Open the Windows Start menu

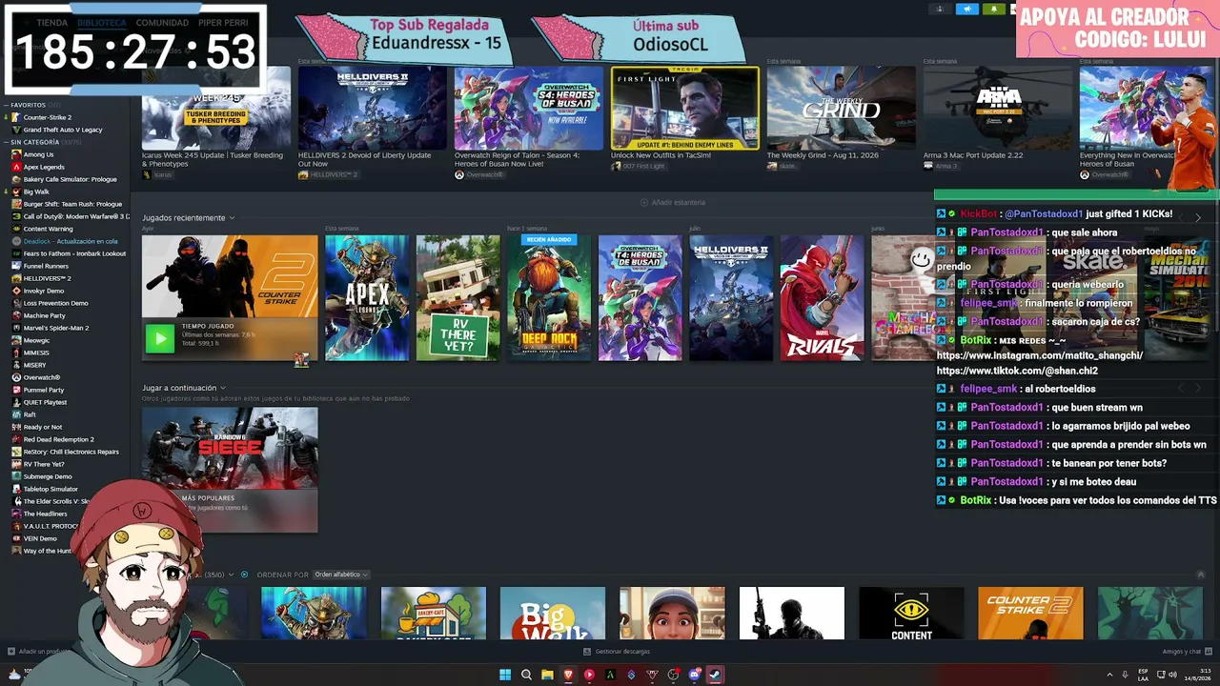(x=505, y=675)
